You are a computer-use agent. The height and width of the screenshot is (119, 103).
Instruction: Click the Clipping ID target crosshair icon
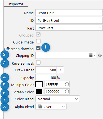(100, 55)
